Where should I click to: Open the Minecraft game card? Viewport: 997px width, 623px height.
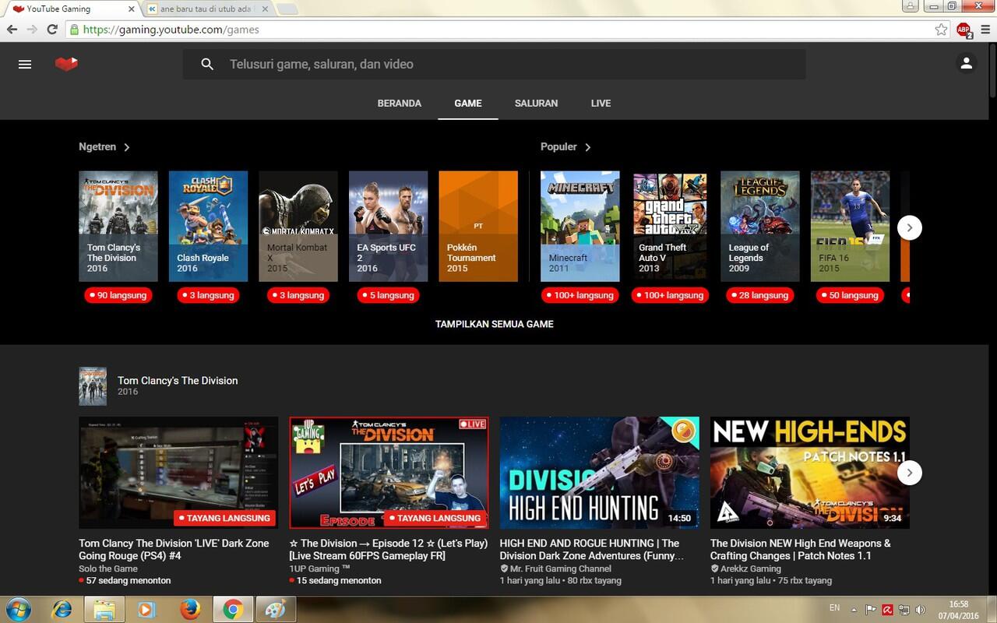[x=580, y=227]
